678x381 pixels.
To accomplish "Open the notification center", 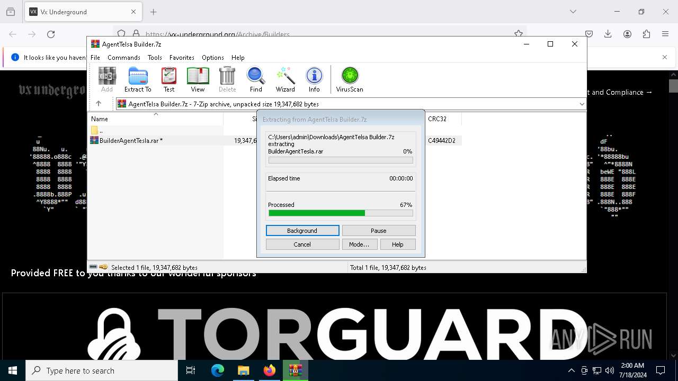I will click(x=661, y=370).
